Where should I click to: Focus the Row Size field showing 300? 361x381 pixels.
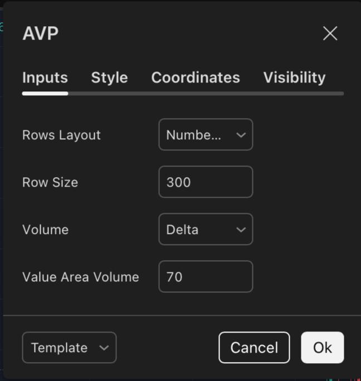[206, 182]
